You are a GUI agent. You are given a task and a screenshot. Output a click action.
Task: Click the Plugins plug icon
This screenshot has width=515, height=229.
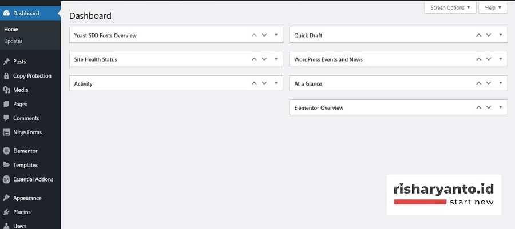pos(6,212)
